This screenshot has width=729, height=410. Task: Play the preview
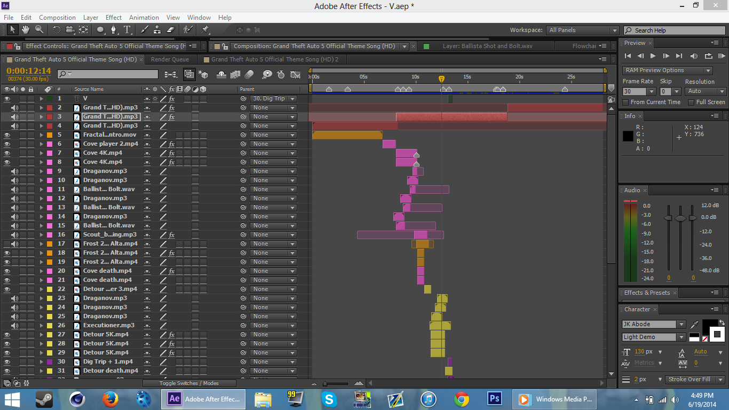pyautogui.click(x=653, y=56)
